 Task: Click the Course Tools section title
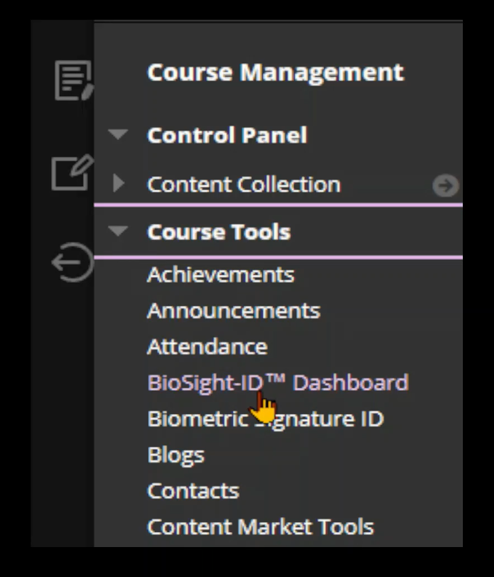tap(219, 232)
